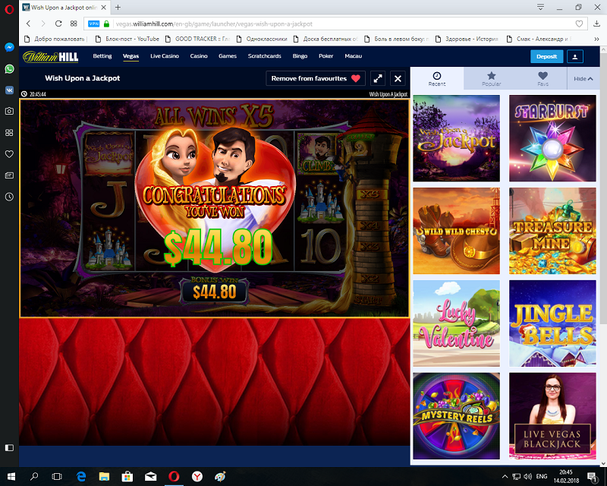Image resolution: width=607 pixels, height=486 pixels.
Task: Expand game to fullscreen
Action: tap(378, 79)
